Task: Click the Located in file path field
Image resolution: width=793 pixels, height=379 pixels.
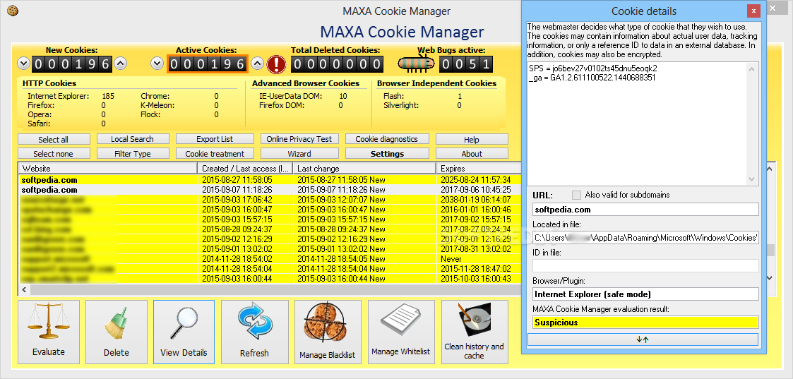Action: (x=646, y=238)
